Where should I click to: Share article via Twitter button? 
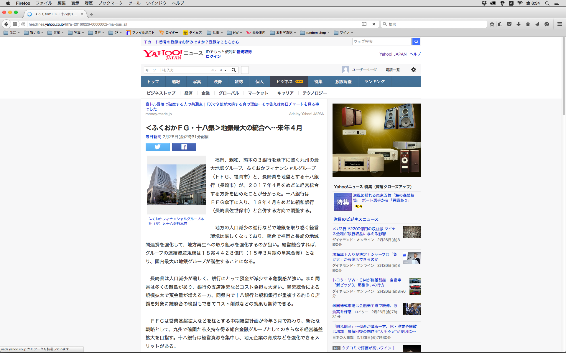pyautogui.click(x=157, y=147)
